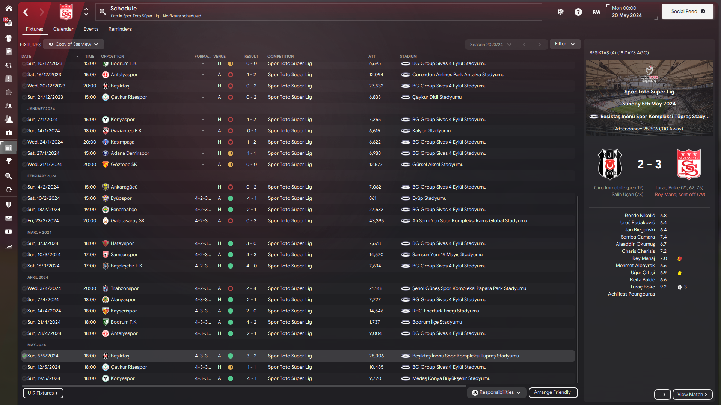
Task: Open the Data Hub hexagon icon
Action: click(9, 92)
